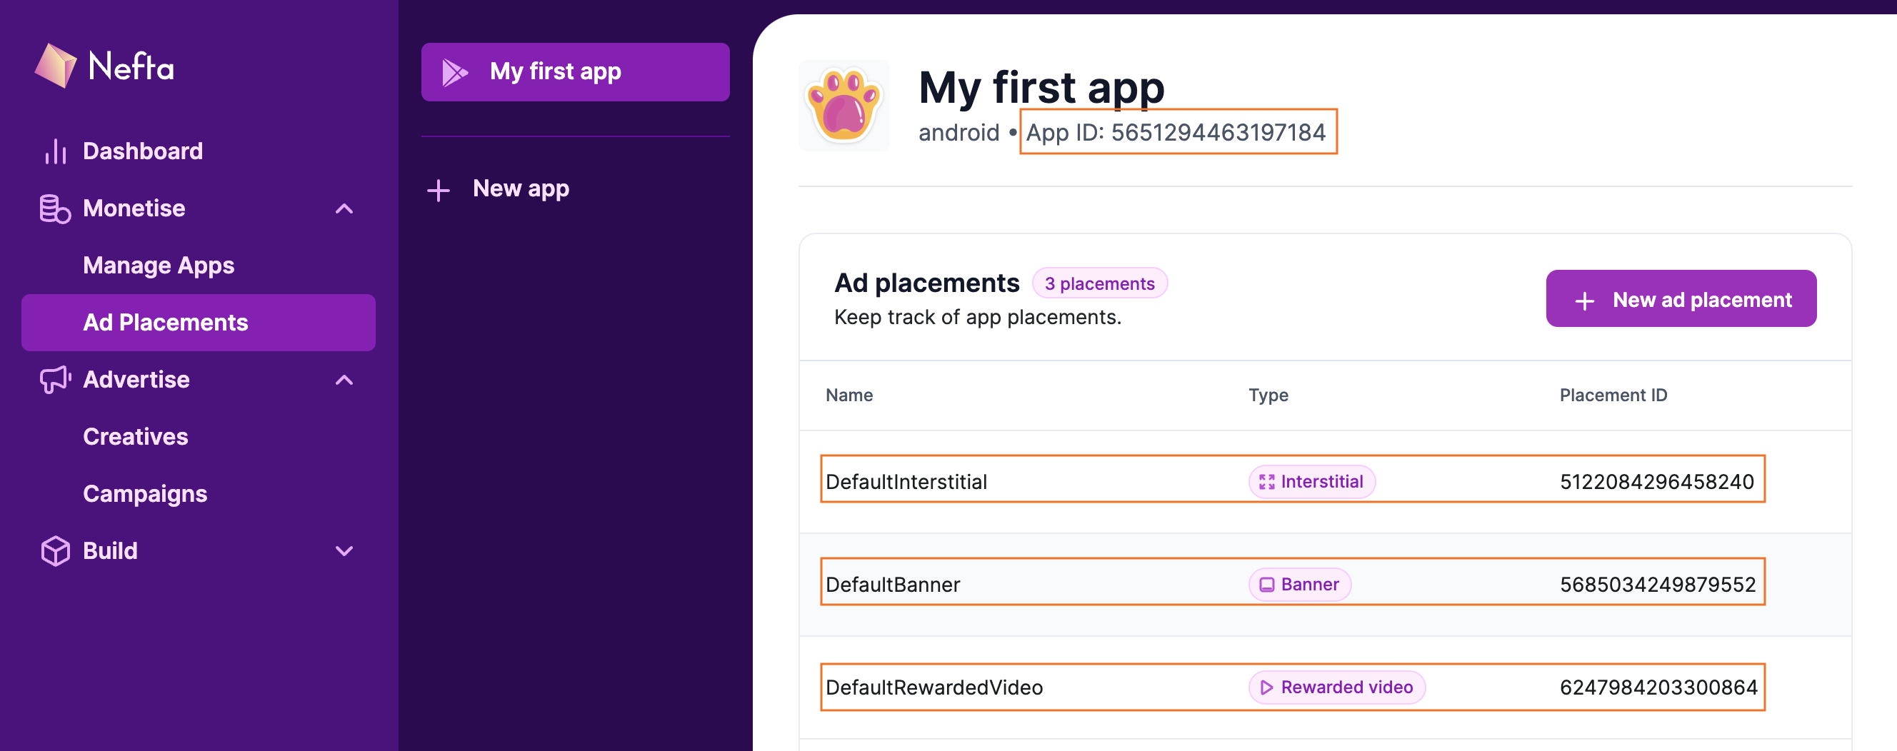This screenshot has height=751, width=1897.
Task: Click the DefaultRewardedVideo placement name
Action: (934, 687)
